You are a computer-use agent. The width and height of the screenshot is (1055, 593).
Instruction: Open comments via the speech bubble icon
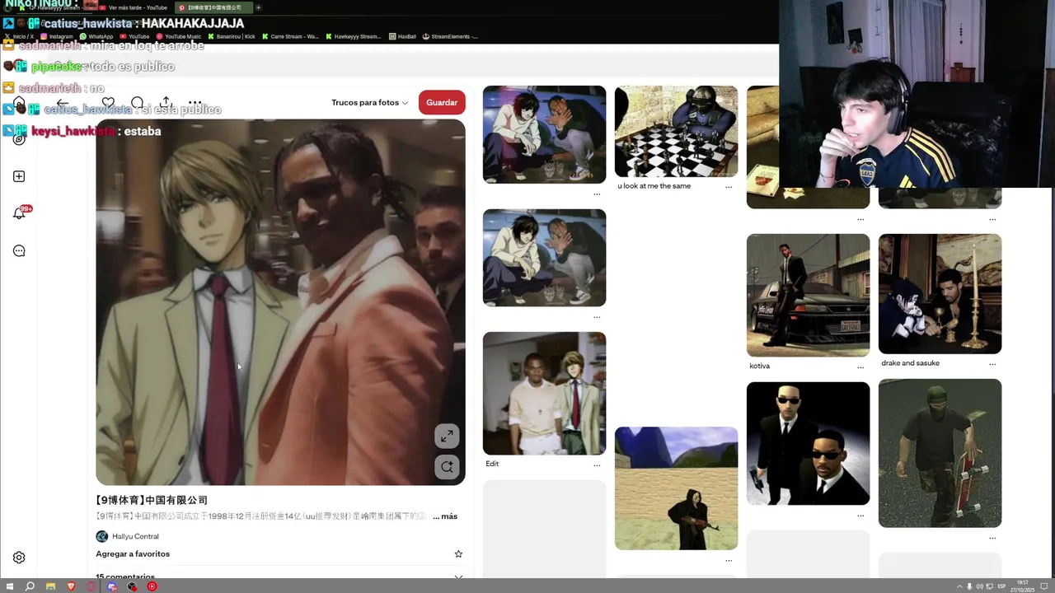138,103
